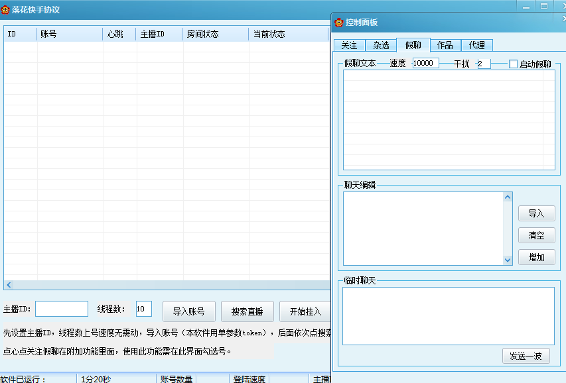Click the 主播ID column header
This screenshot has width=566, height=383.
(159, 34)
